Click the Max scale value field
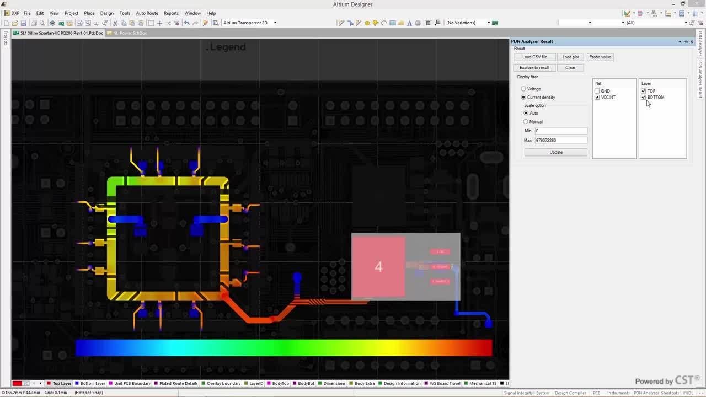 tap(560, 141)
